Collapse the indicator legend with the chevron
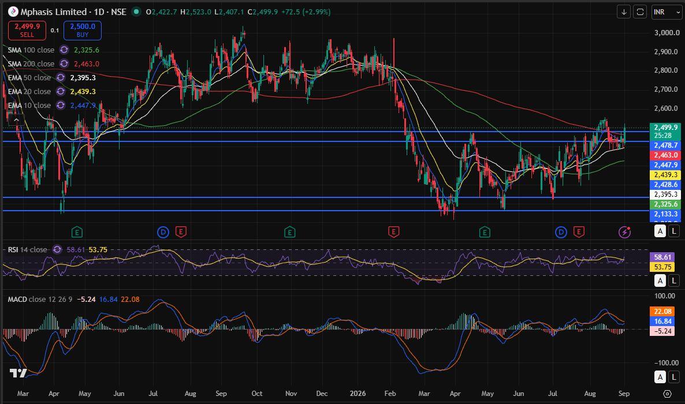 (16, 119)
